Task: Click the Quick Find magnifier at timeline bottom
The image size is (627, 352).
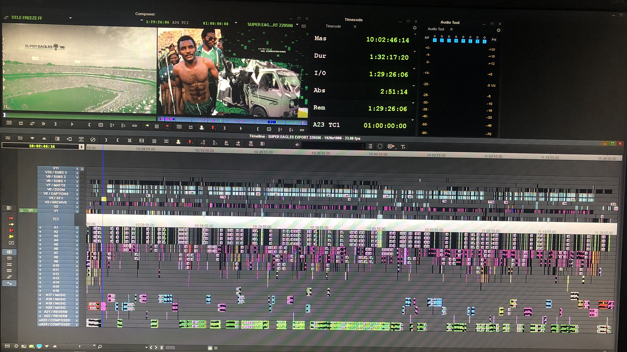Action: pyautogui.click(x=100, y=346)
